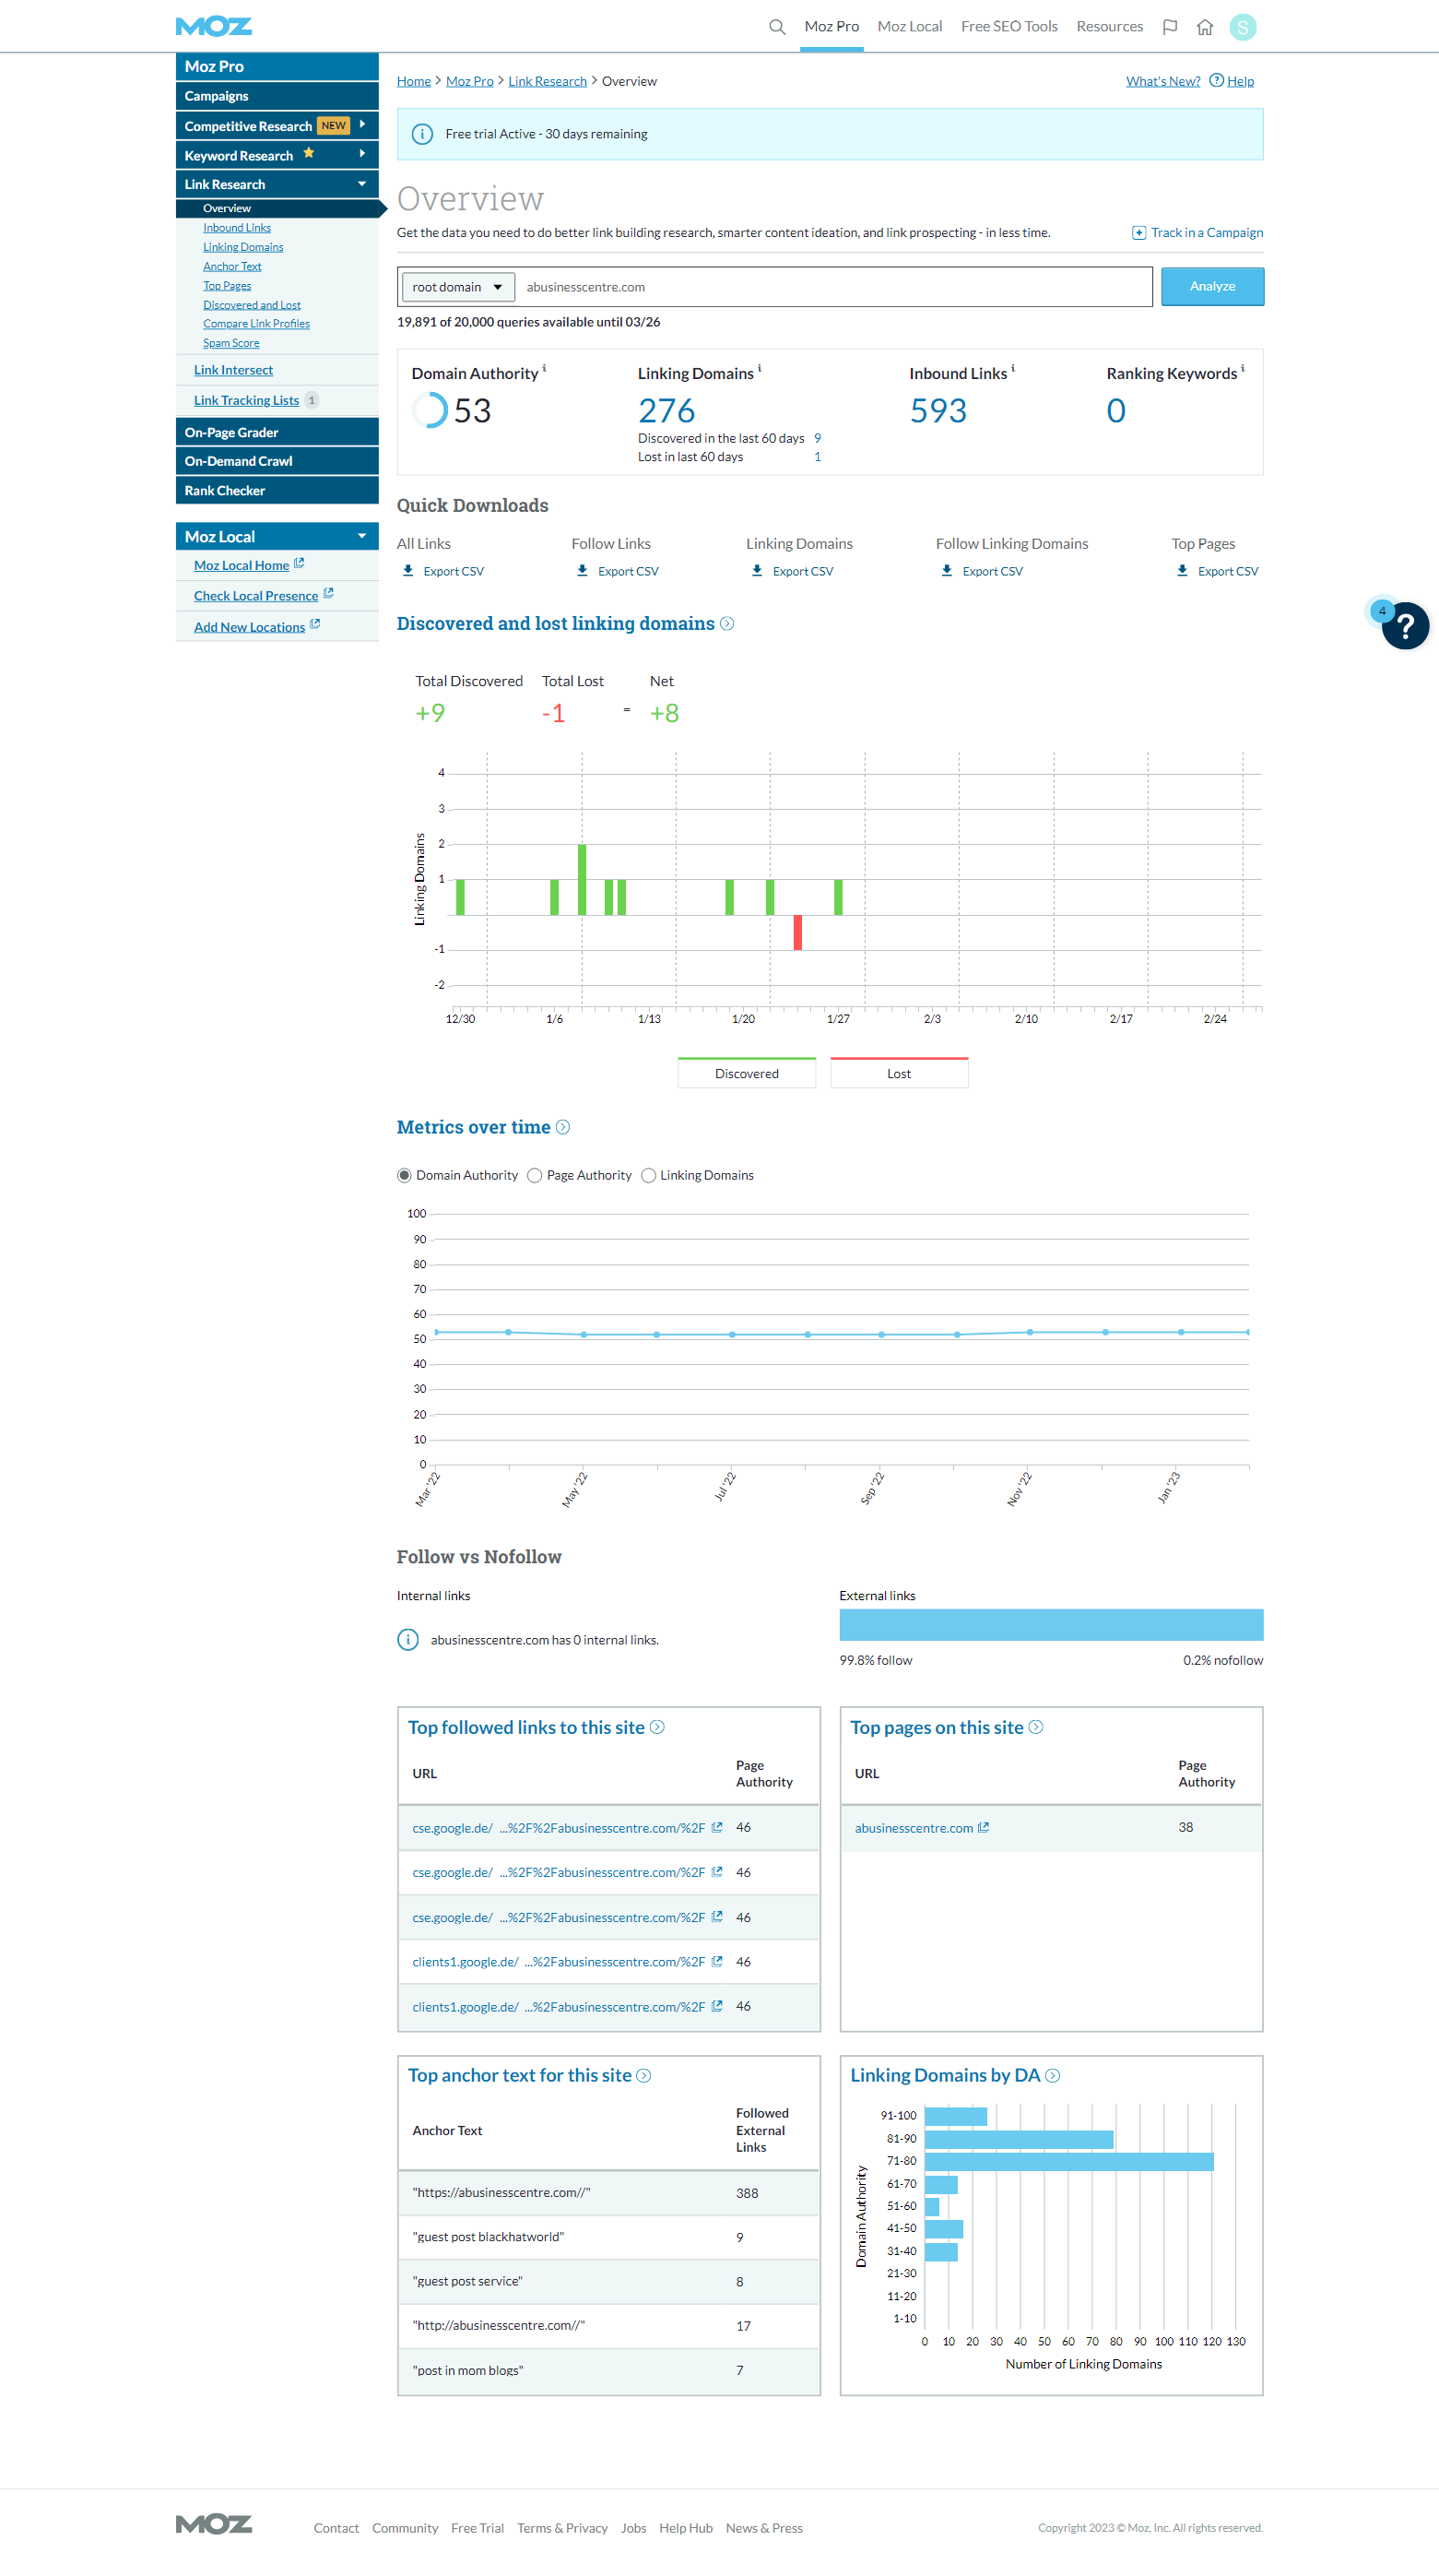Open the Resources menu
1439x2576 pixels.
click(1109, 27)
